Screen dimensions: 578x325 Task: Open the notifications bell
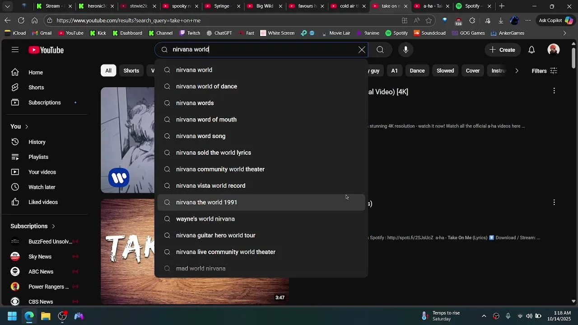[531, 50]
